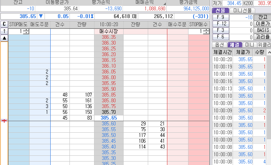
Task: Click bid quantity 117 at 385.50
Action: click(x=135, y=135)
